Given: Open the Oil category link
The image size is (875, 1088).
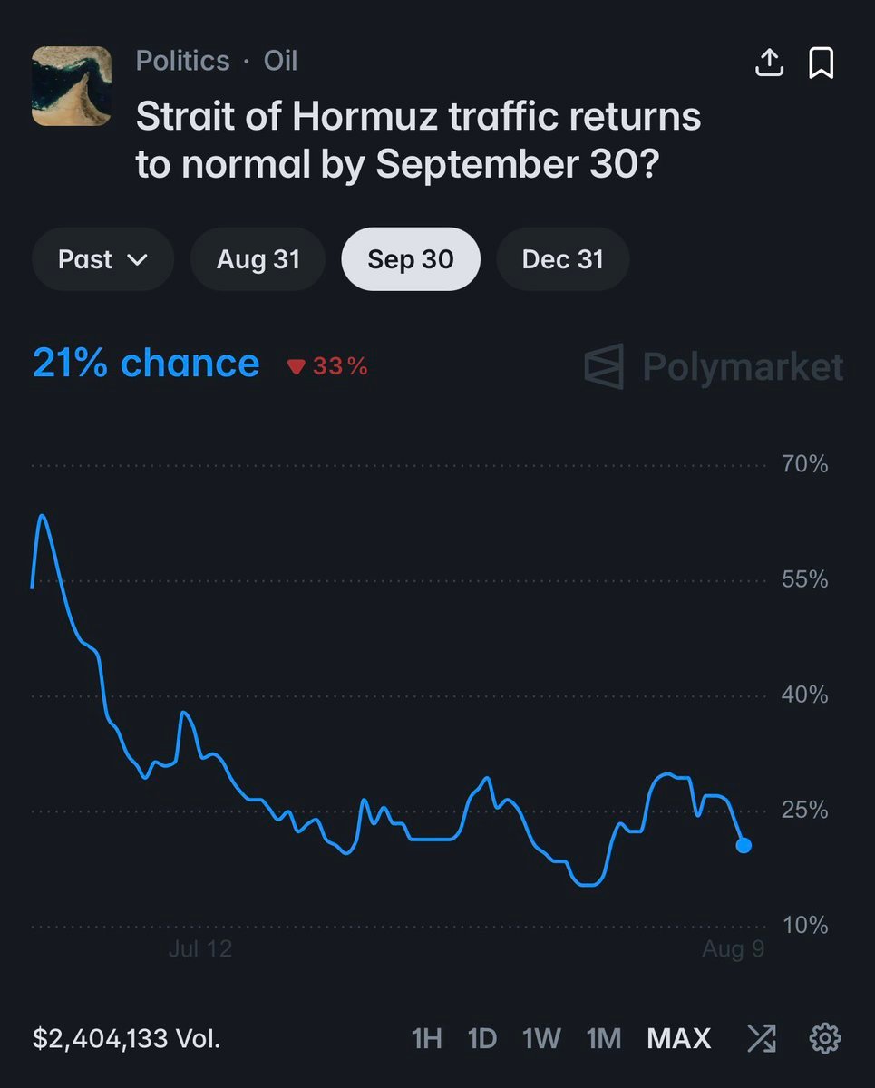Looking at the screenshot, I should (280, 61).
